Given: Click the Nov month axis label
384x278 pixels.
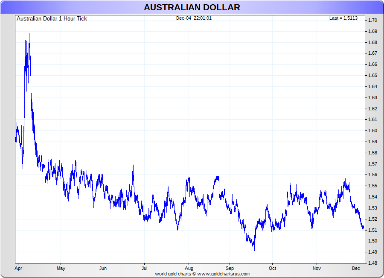Looking at the screenshot, I should tap(316, 269).
